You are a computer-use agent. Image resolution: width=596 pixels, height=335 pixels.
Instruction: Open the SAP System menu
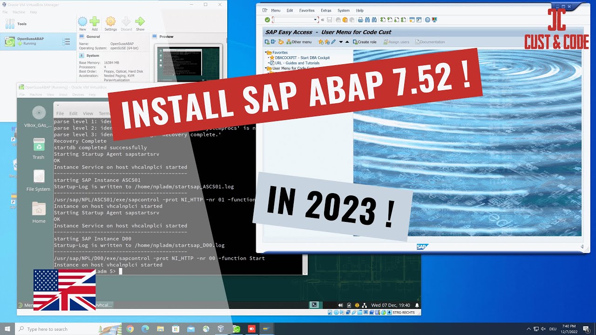344,10
